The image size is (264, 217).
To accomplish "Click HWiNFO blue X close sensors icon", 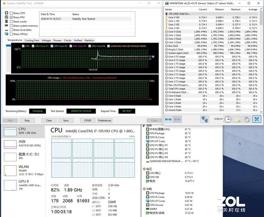I will click(x=257, y=119).
